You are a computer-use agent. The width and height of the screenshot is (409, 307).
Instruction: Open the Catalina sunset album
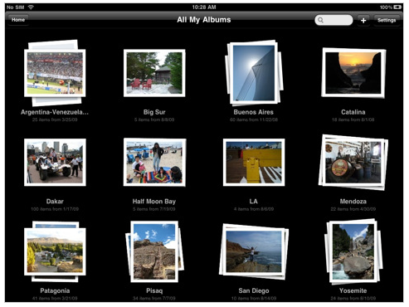(x=353, y=73)
